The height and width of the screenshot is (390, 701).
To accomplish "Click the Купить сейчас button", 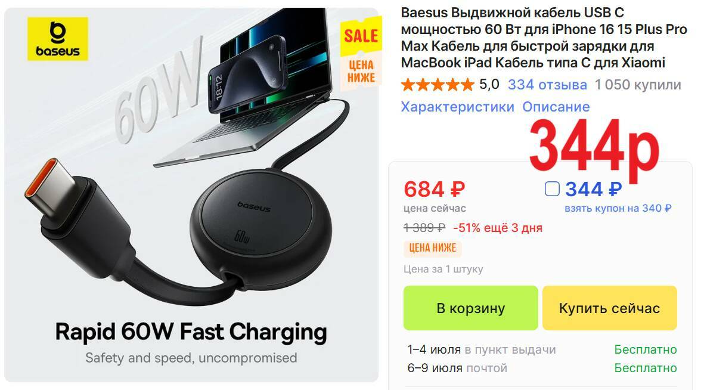I will point(609,308).
